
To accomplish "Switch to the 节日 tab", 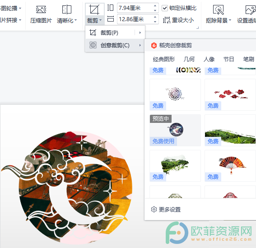I will 228,59.
